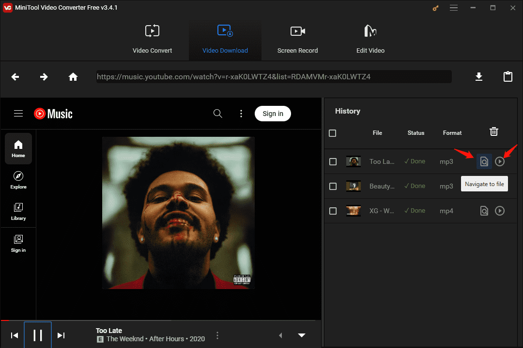Open the song options three-dot menu
The image size is (523, 348).
point(217,335)
